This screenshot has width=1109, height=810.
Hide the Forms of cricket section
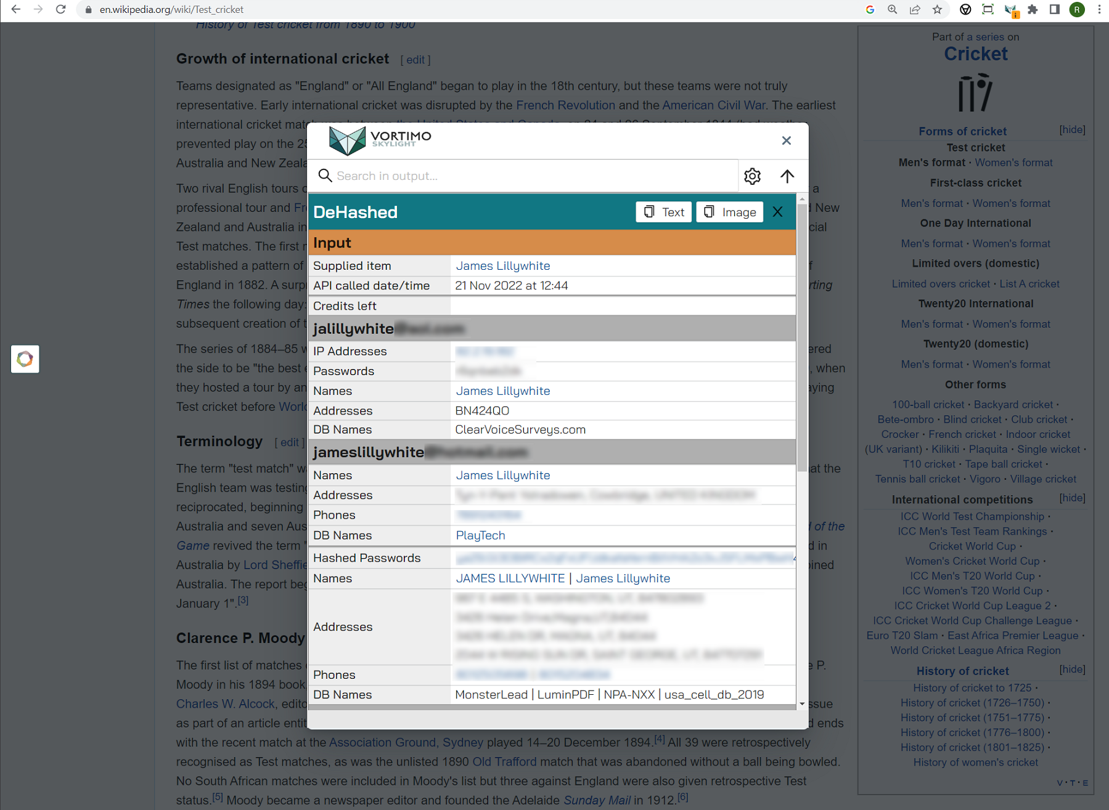[x=1072, y=129]
